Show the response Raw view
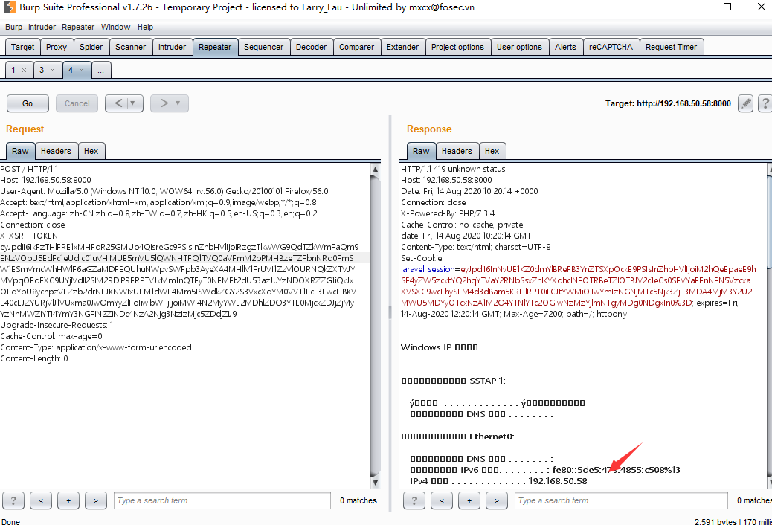 pyautogui.click(x=421, y=151)
